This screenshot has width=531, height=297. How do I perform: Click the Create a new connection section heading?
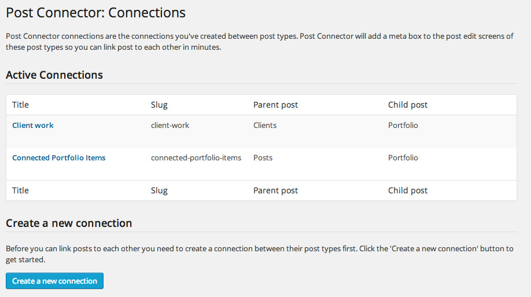69,223
